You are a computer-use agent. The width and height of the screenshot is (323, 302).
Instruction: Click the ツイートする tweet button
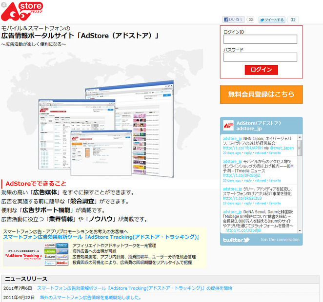point(272,20)
